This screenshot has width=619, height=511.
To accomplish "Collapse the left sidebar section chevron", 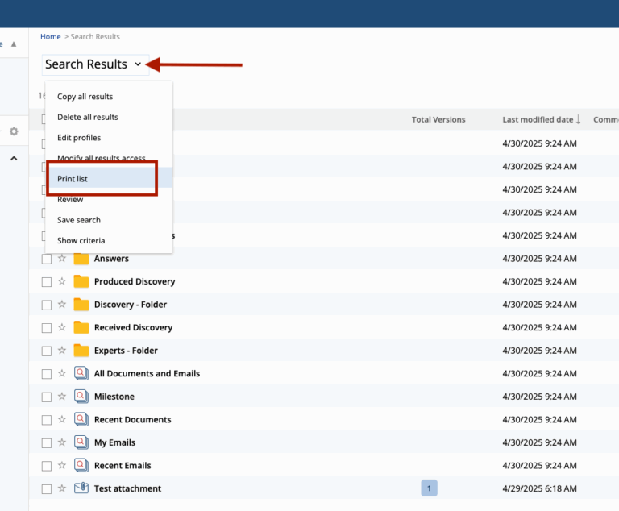I will point(14,159).
